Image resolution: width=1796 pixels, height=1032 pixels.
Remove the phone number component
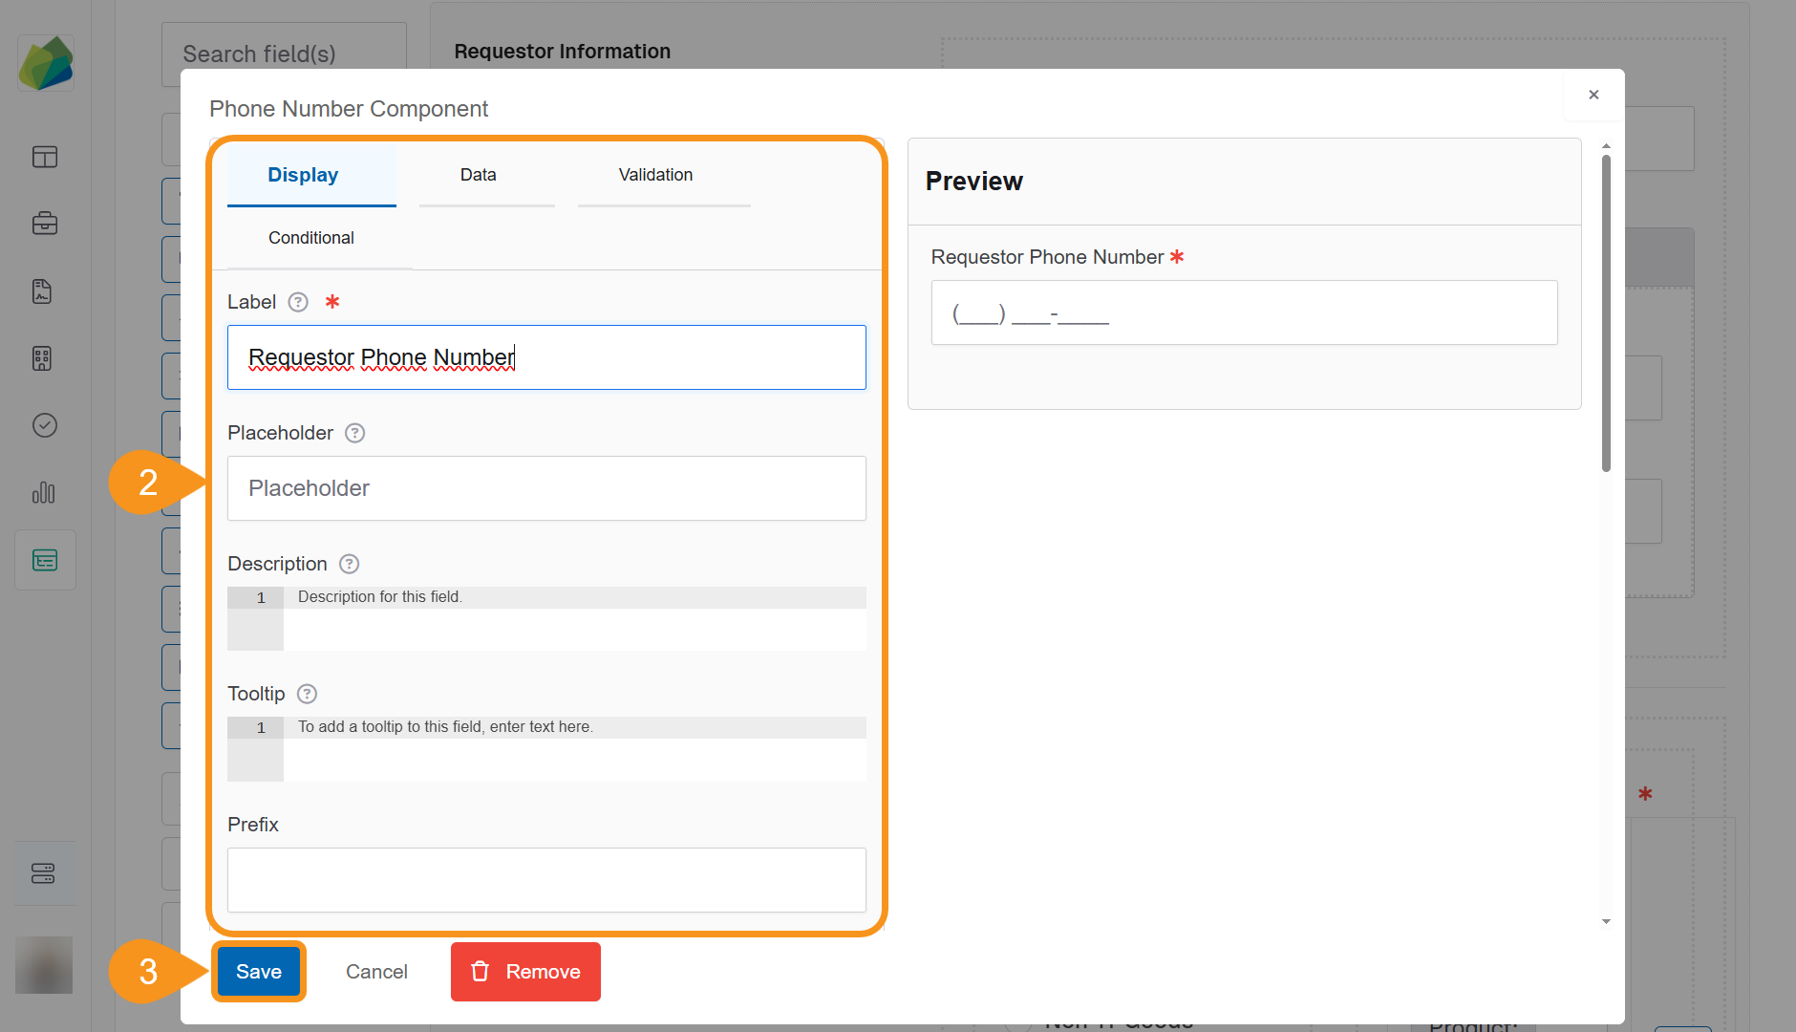[x=525, y=972]
